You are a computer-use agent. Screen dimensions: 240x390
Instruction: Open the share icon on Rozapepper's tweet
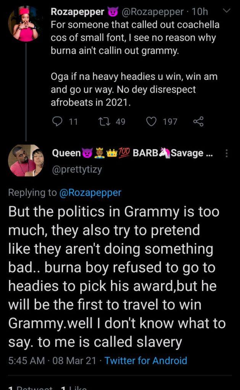click(198, 121)
